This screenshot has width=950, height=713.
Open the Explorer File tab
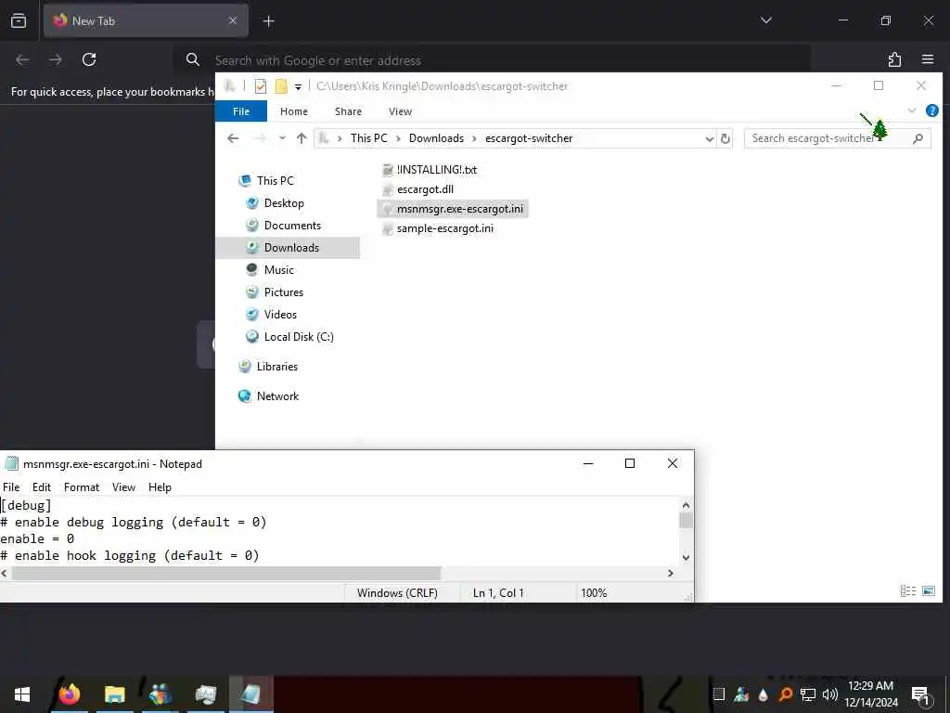[241, 111]
